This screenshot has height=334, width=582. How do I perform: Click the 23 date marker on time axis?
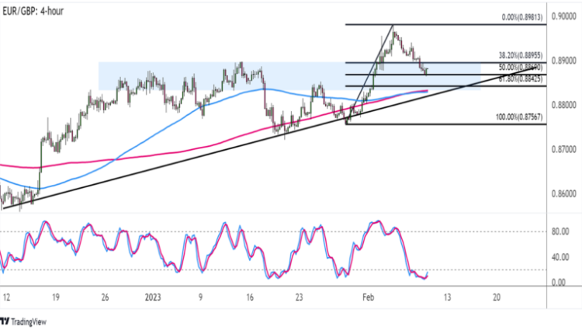coord(299,297)
